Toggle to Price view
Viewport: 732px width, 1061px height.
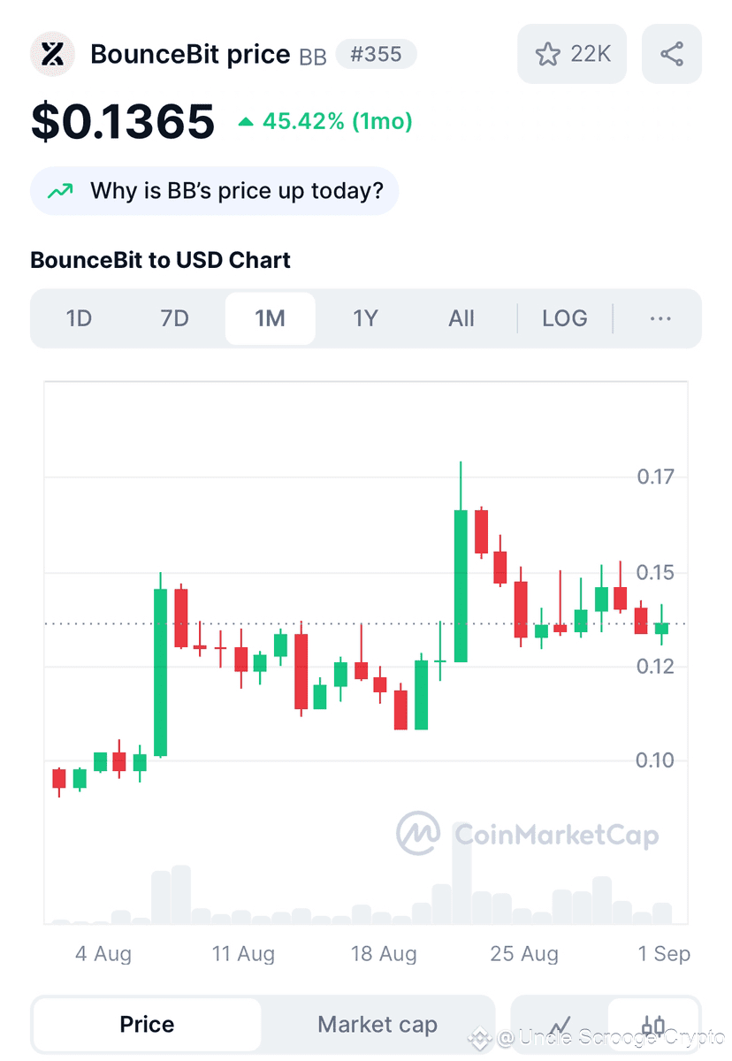147,1025
